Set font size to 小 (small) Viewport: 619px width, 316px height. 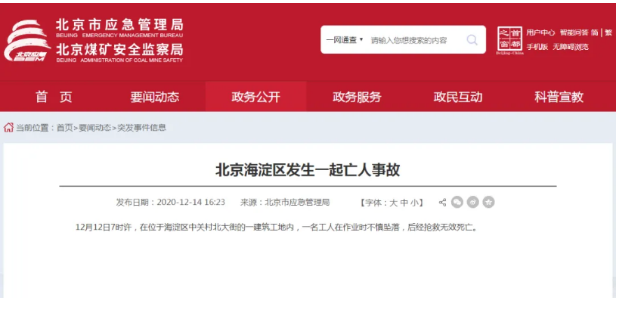click(416, 203)
